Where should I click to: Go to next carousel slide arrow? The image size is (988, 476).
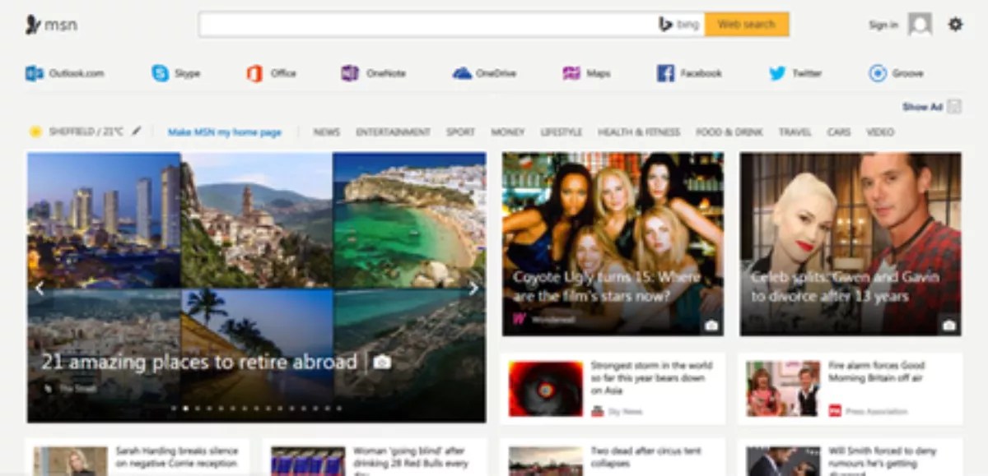tap(473, 289)
